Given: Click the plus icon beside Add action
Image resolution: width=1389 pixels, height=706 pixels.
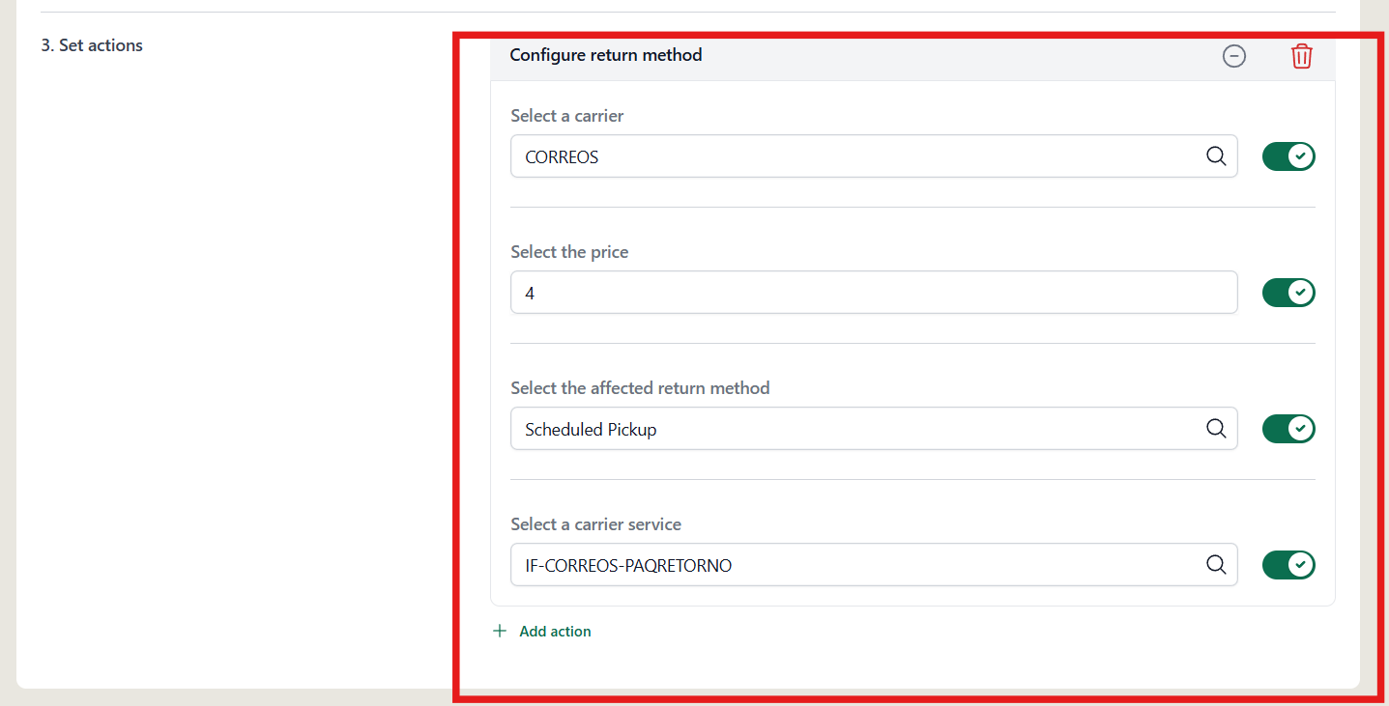Looking at the screenshot, I should coord(500,631).
